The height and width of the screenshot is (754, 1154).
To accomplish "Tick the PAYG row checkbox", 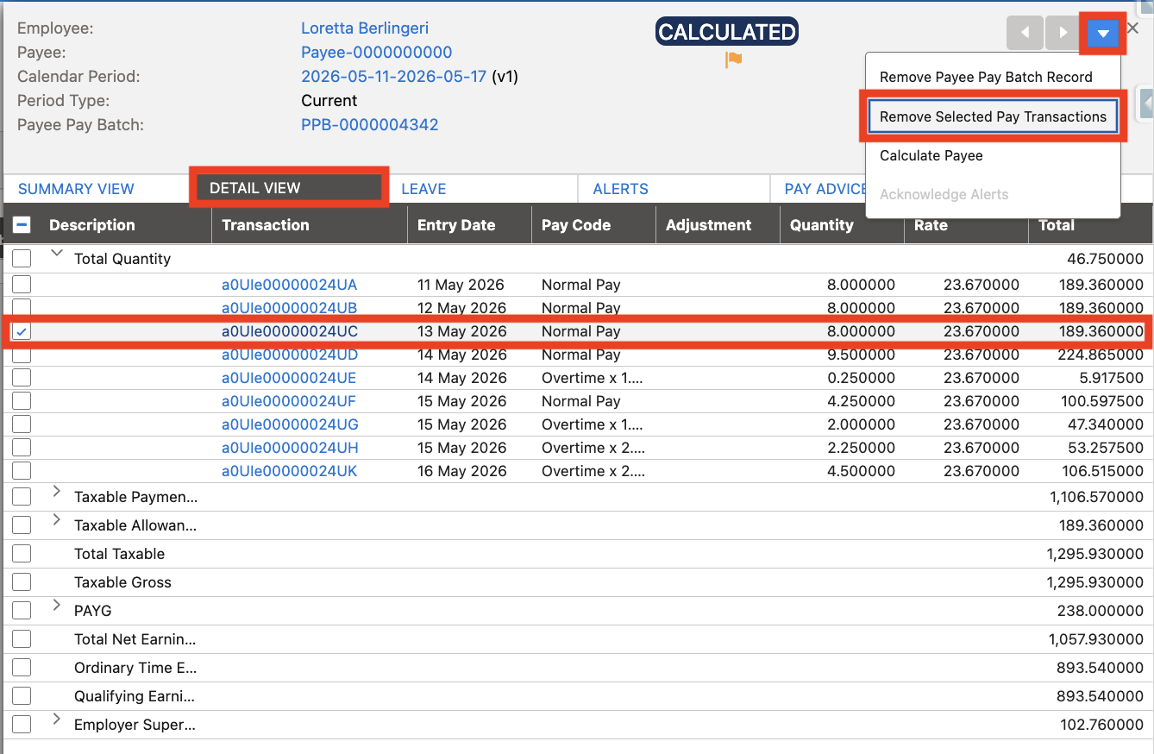I will tap(22, 611).
